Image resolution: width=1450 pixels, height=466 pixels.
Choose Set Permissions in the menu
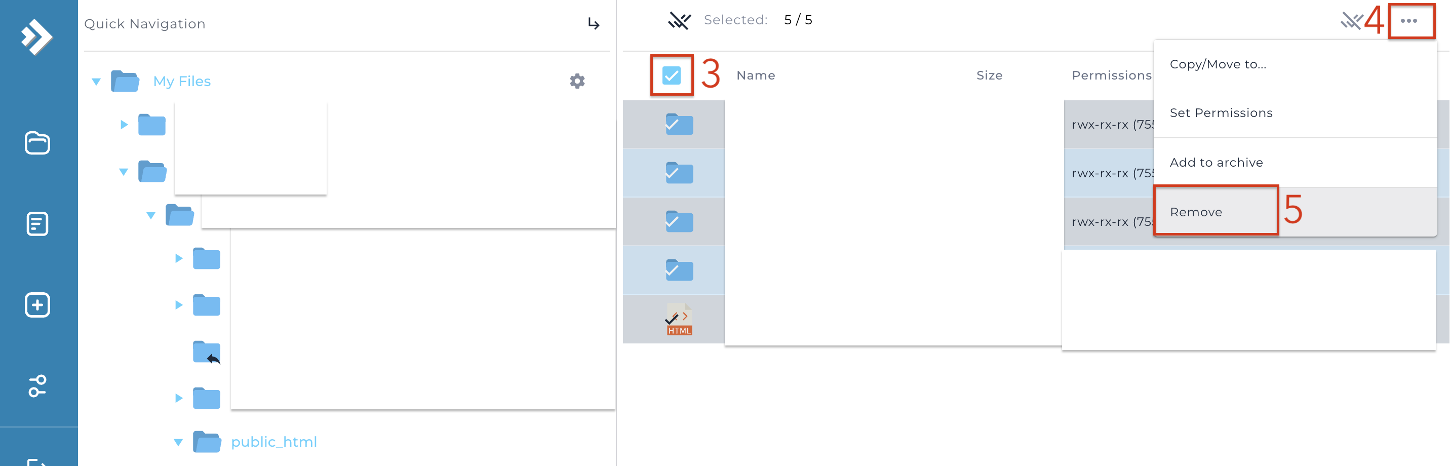coord(1221,113)
